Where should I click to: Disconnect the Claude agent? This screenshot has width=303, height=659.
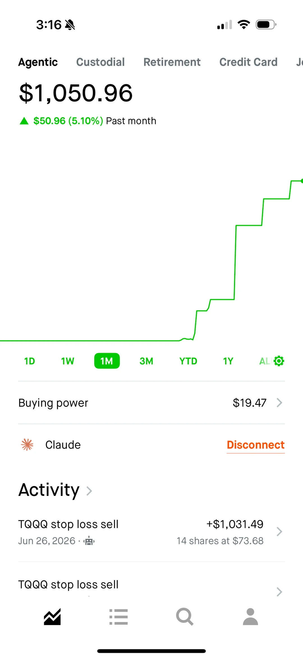256,445
